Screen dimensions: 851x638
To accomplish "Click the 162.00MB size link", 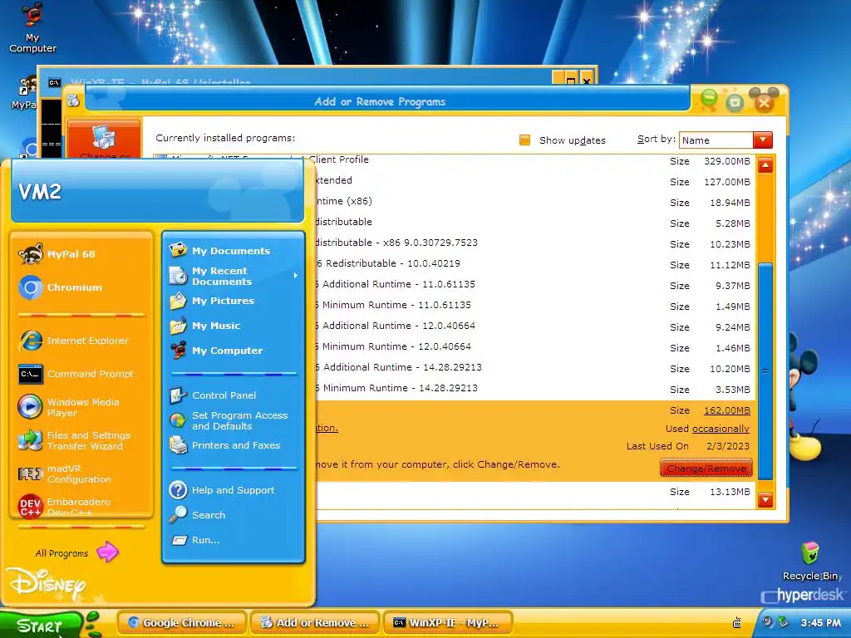I will click(726, 410).
